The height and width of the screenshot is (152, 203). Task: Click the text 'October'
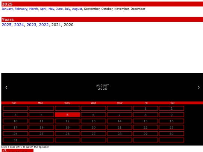pyautogui.click(x=107, y=9)
